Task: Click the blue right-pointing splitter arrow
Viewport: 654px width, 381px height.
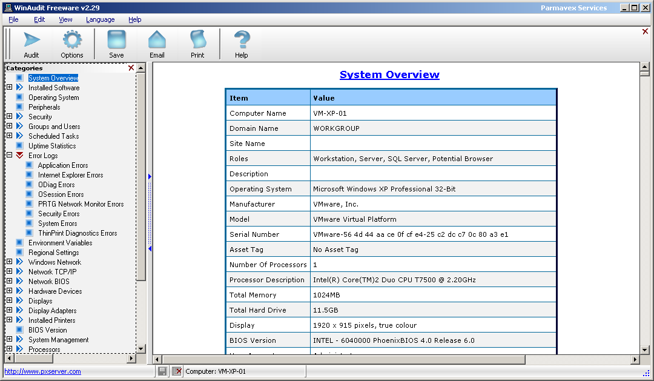Action: tap(150, 176)
